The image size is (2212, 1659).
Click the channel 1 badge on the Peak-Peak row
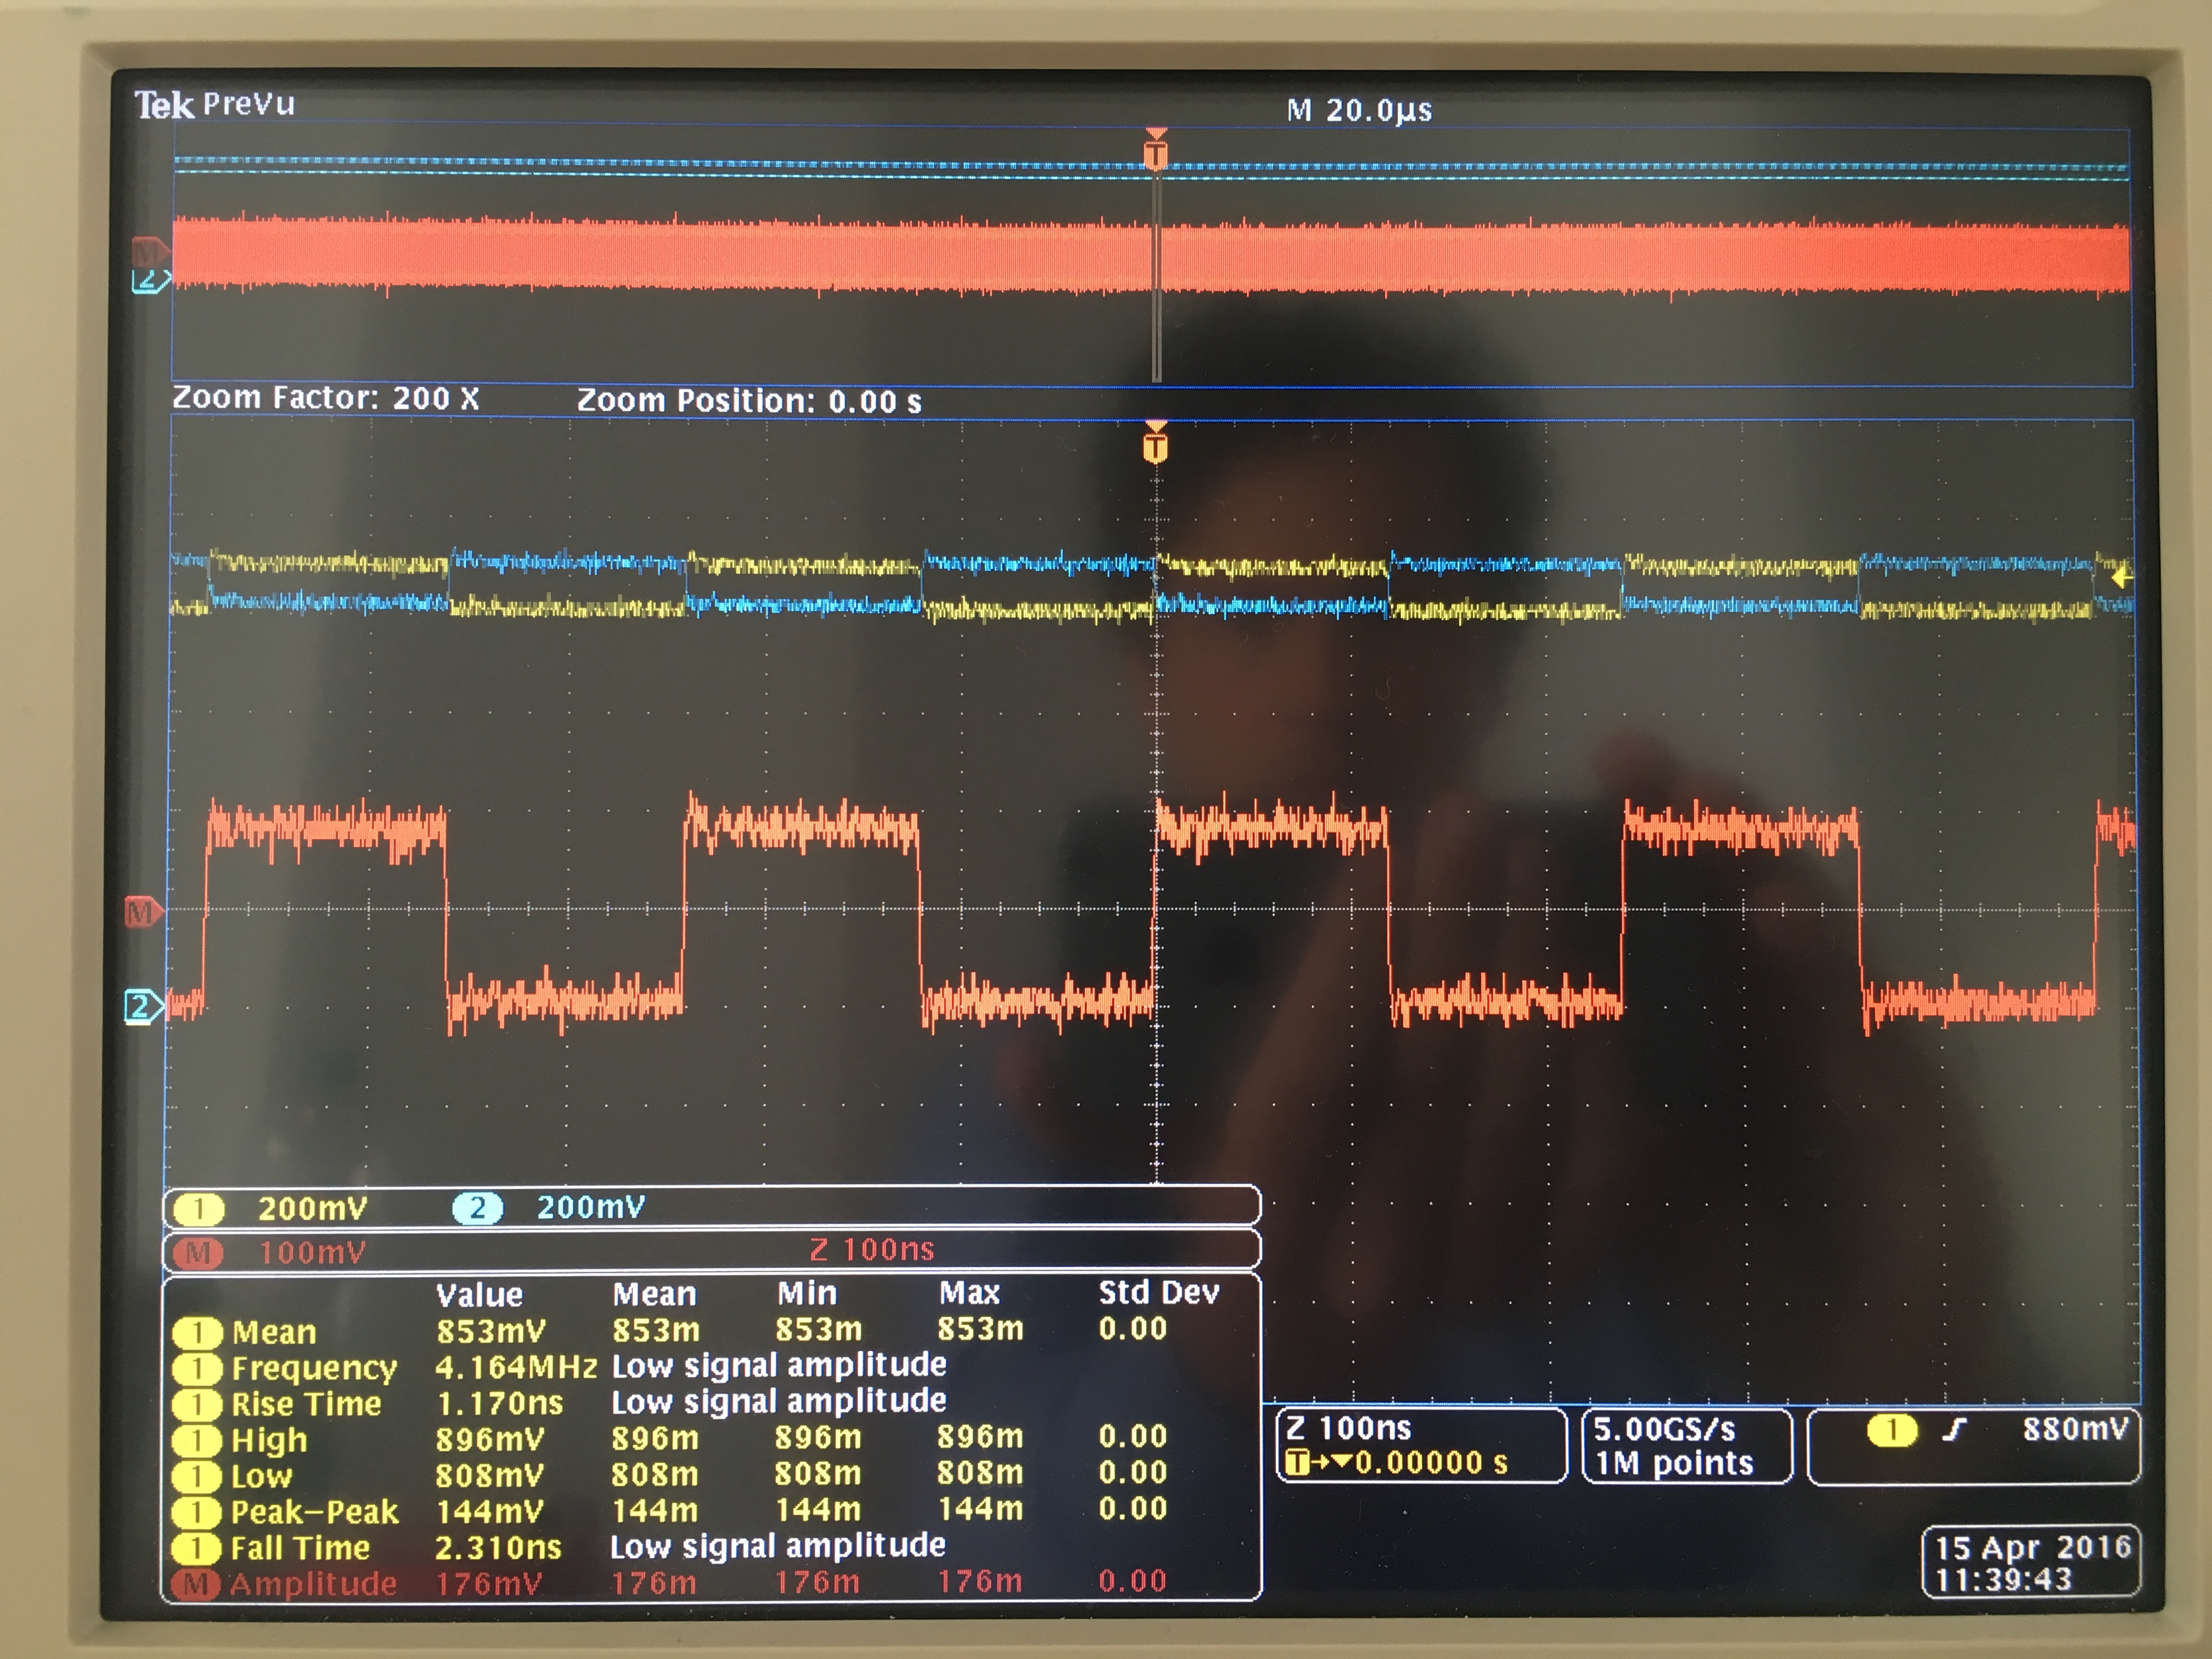coord(197,1513)
